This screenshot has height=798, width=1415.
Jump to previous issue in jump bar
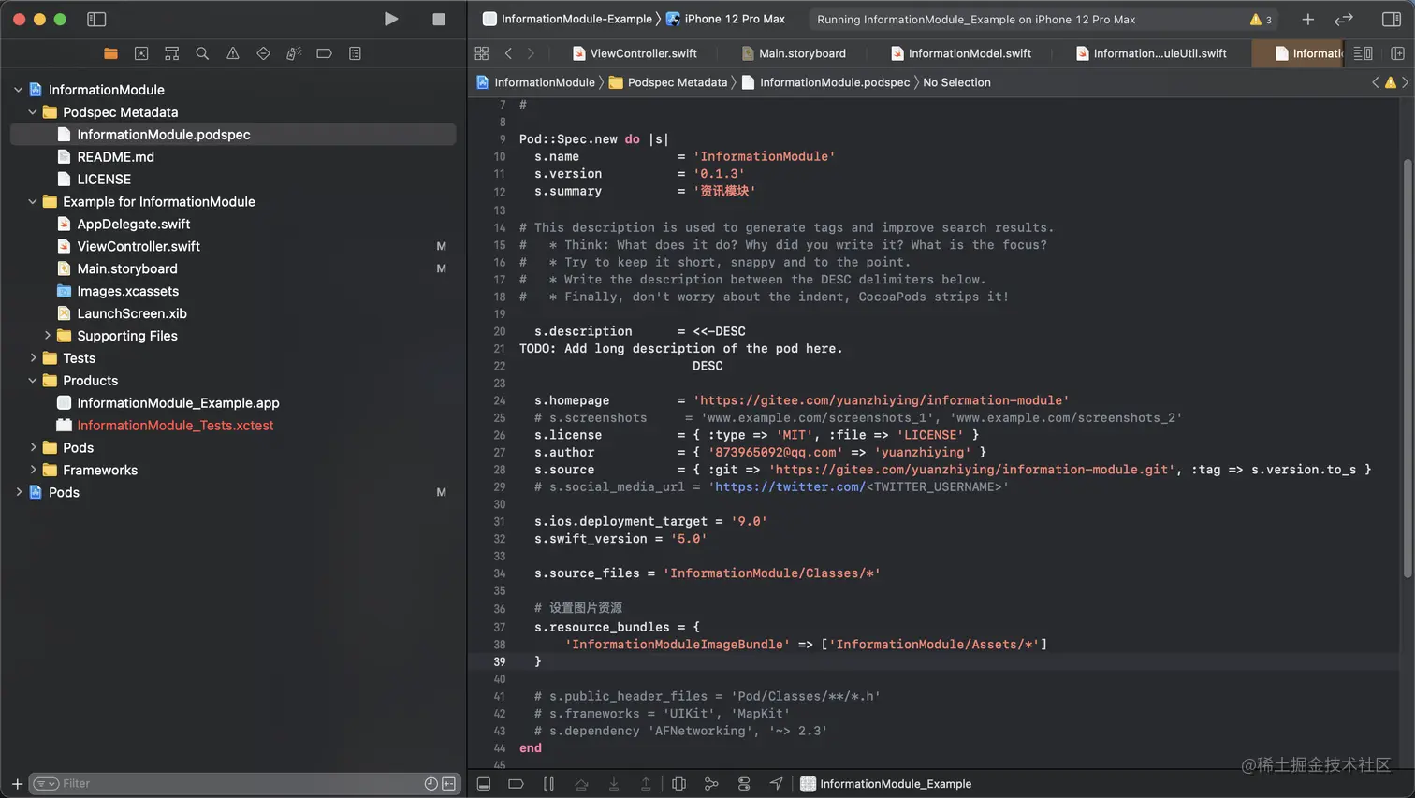coord(1375,82)
